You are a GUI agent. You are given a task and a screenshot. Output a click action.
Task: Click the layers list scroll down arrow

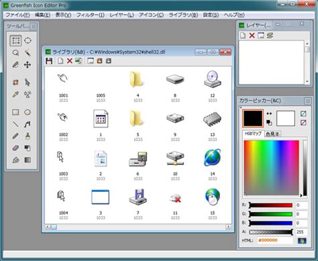[307, 82]
